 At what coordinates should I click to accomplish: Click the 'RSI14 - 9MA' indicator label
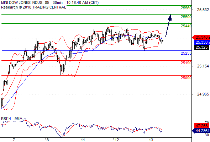point(12,119)
